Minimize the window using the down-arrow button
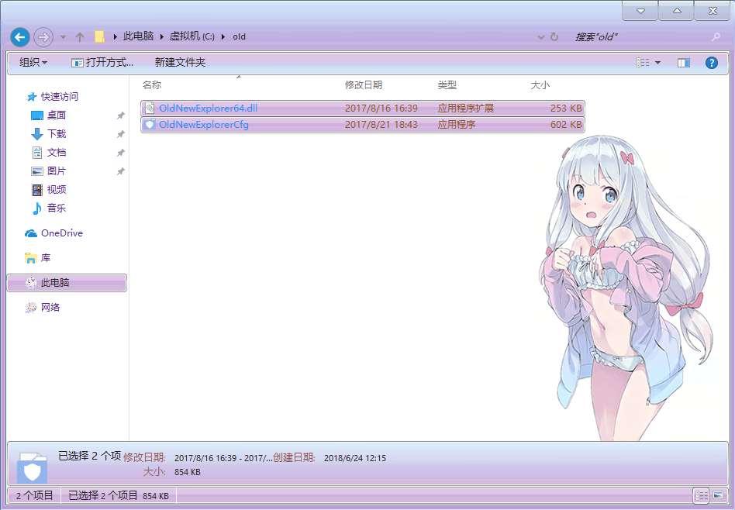 (x=640, y=11)
